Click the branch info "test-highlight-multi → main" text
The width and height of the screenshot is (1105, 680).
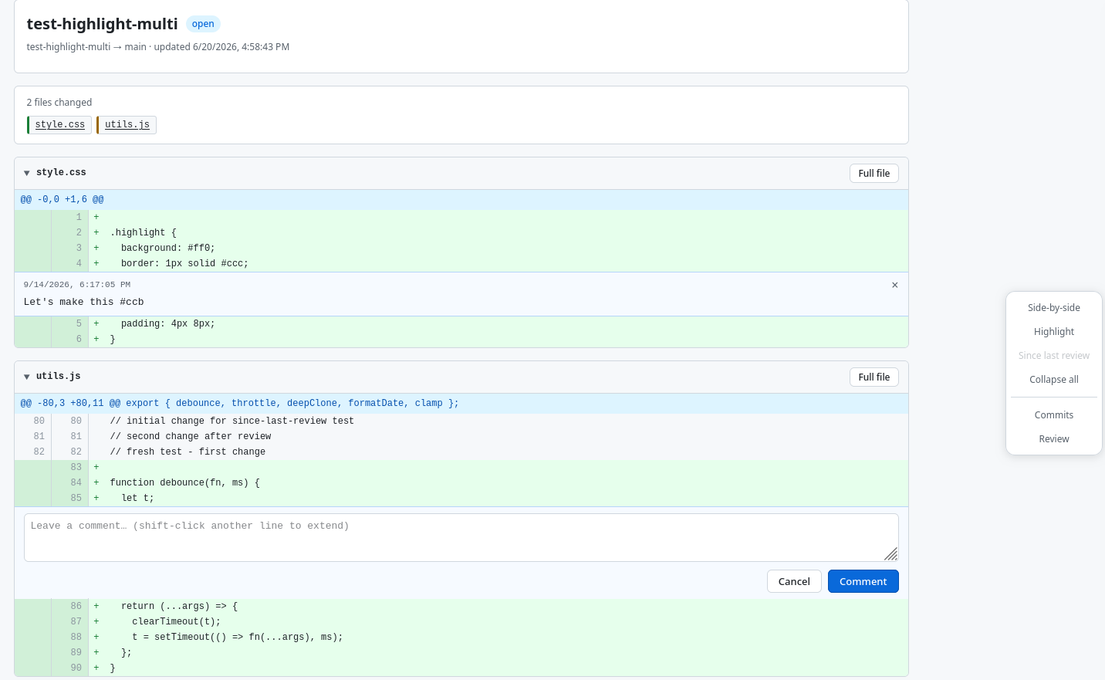coord(86,47)
